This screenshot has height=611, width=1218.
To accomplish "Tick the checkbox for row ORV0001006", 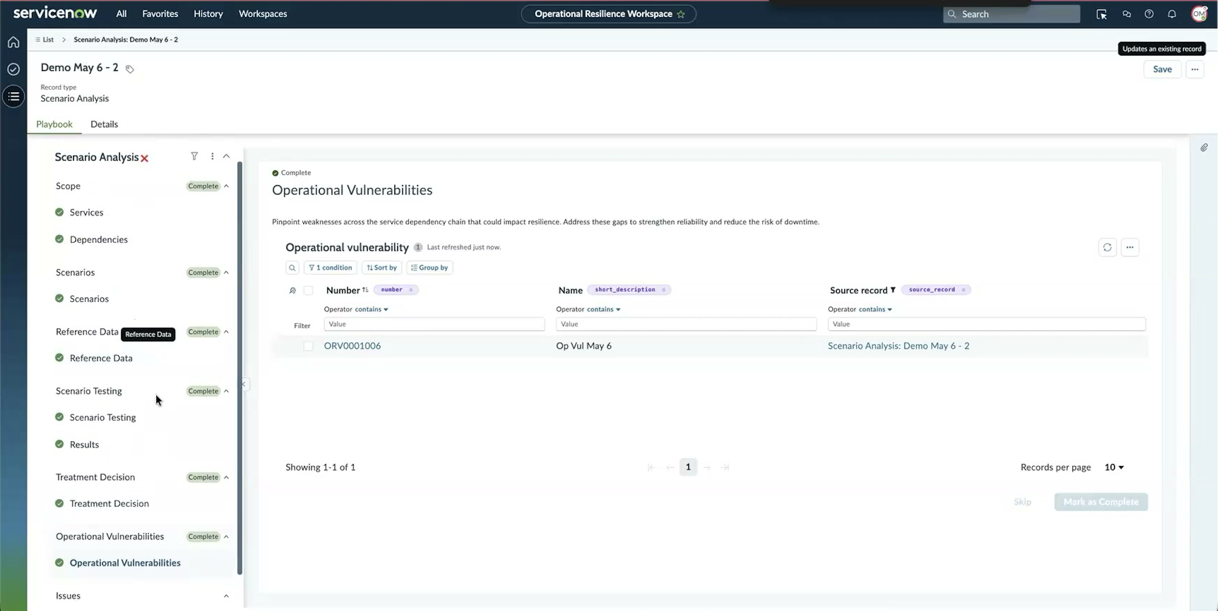I will coord(308,346).
